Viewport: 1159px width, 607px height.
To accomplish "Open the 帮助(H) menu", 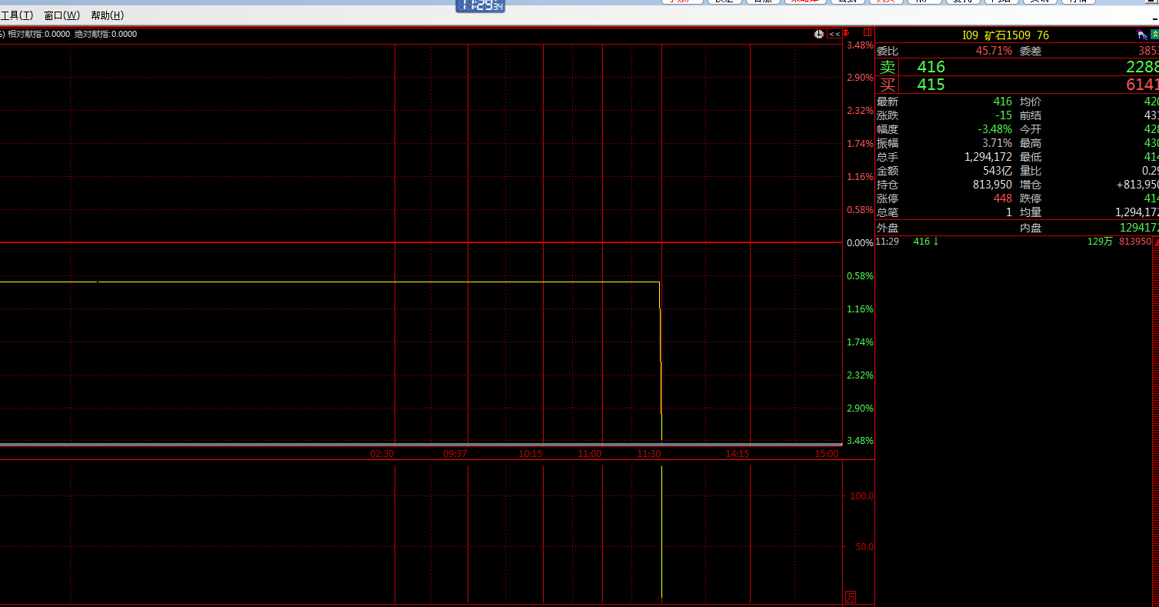I will point(107,15).
